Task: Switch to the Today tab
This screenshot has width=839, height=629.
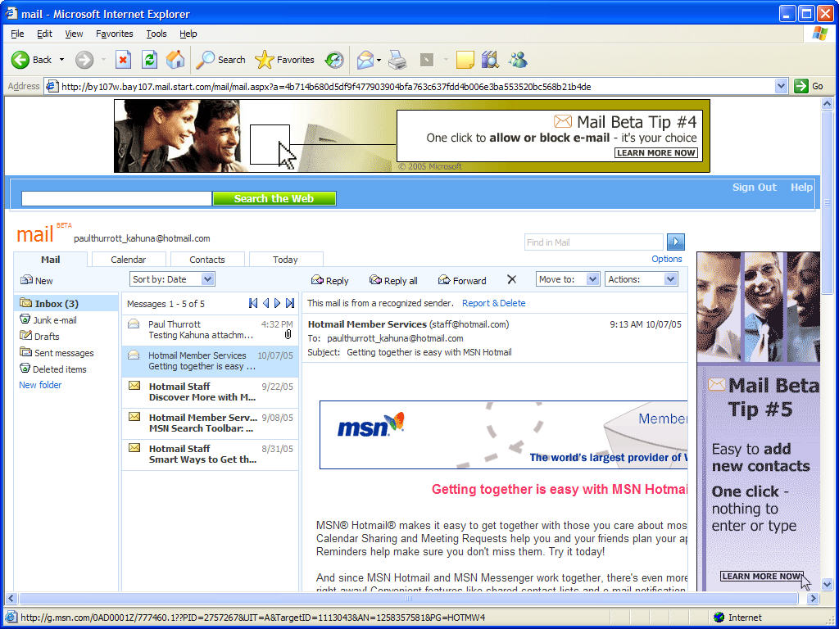Action: tap(285, 260)
